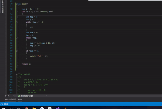Open QQ penguin icon on the taskbar
This screenshot has height=109, width=162.
tap(65, 108)
